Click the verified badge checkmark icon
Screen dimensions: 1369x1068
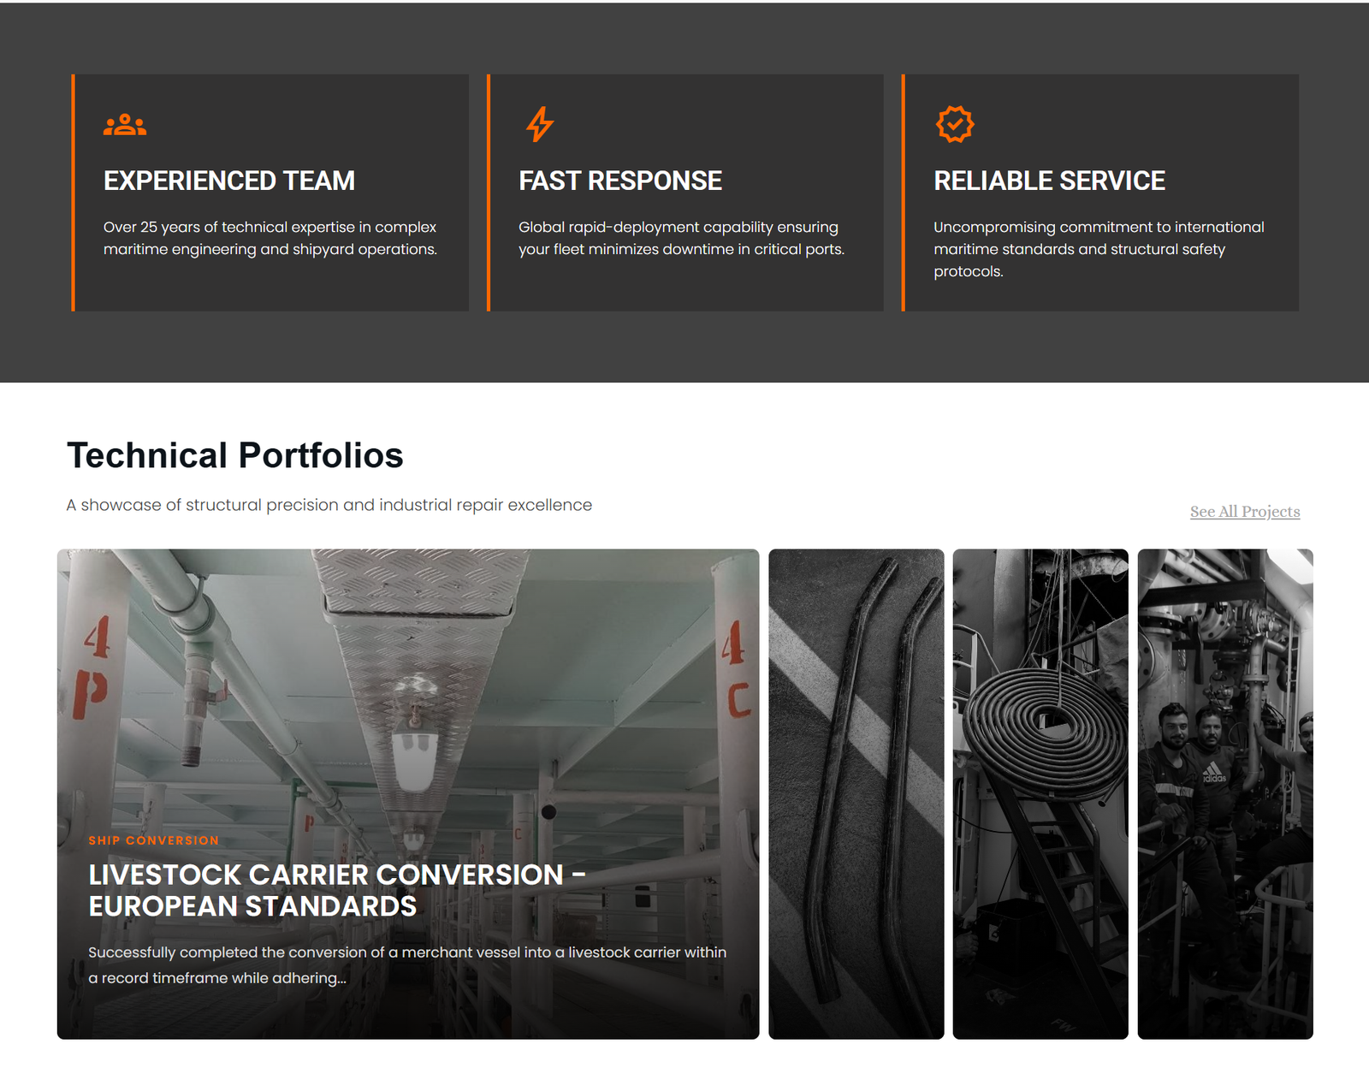click(955, 124)
